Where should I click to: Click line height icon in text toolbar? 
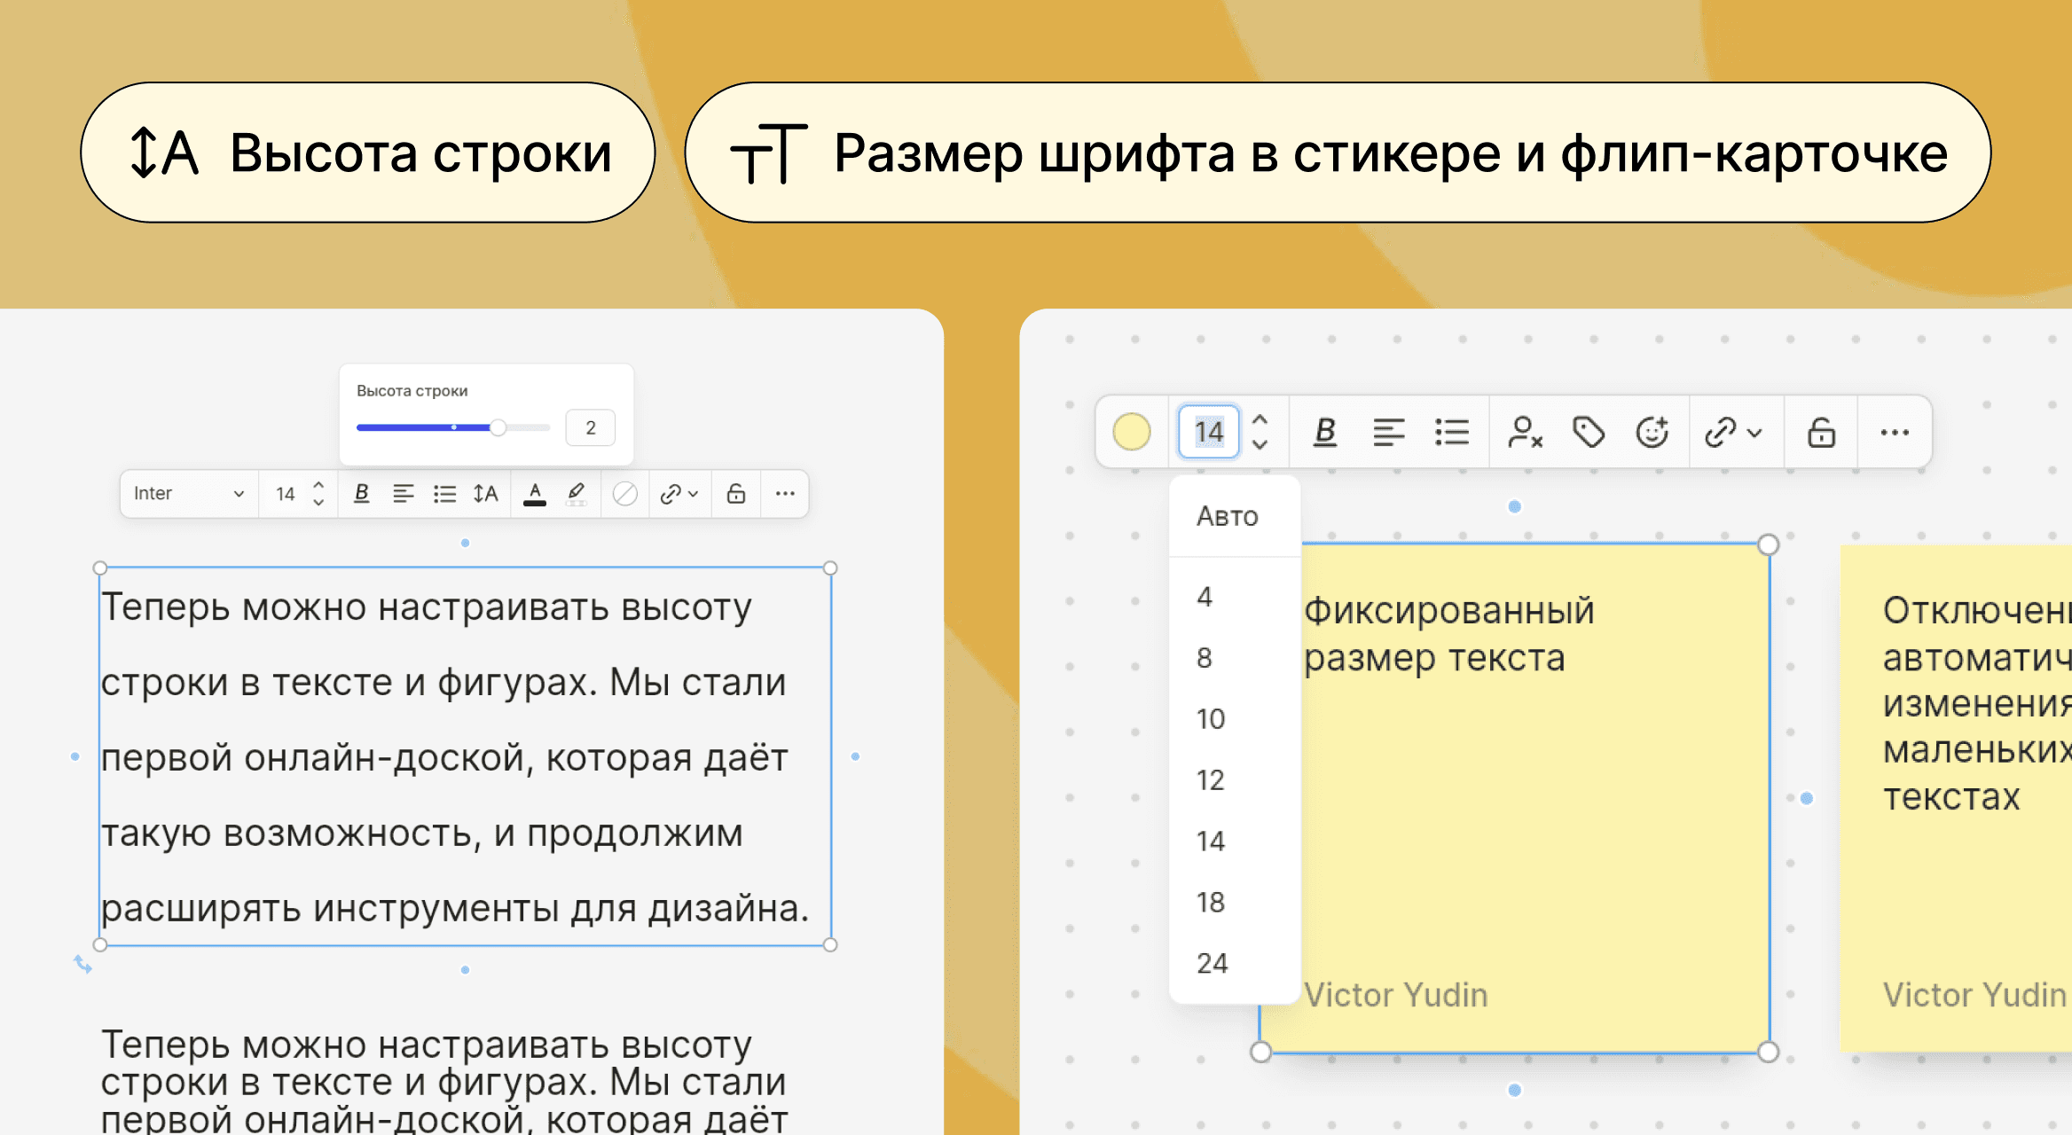point(485,494)
